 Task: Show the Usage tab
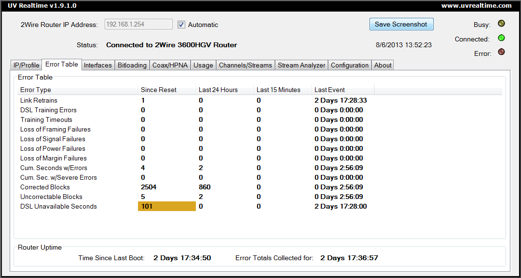[x=203, y=65]
